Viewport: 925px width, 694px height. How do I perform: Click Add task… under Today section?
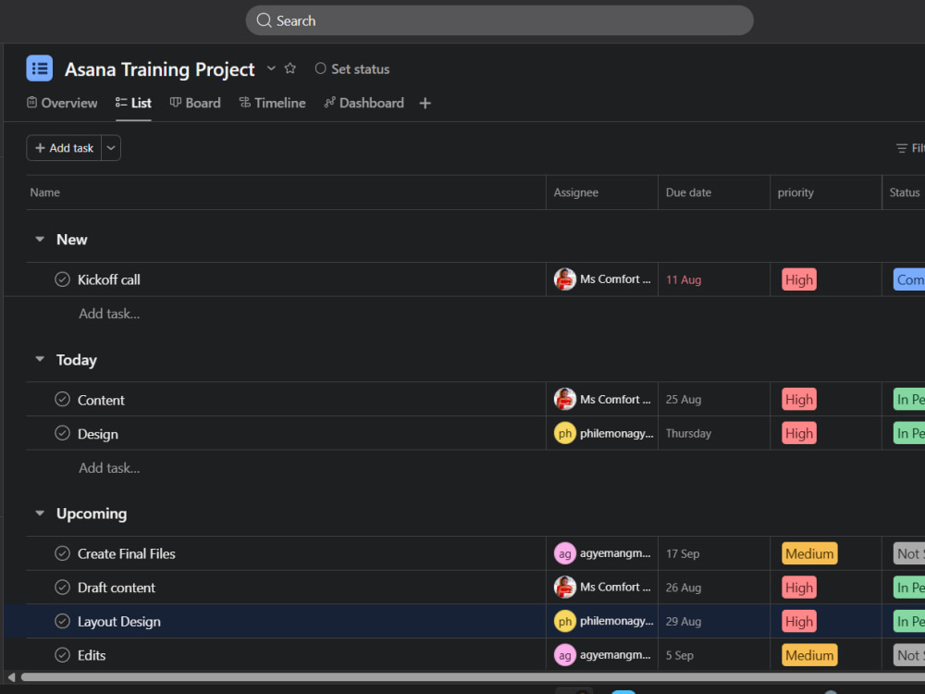coord(109,467)
